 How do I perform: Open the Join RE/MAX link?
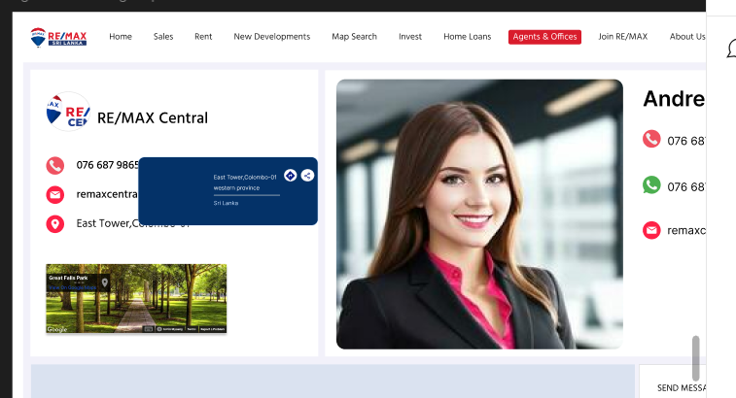623,37
